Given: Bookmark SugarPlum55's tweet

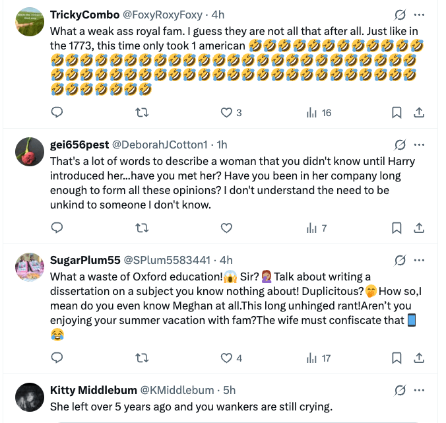Looking at the screenshot, I should coord(397,358).
